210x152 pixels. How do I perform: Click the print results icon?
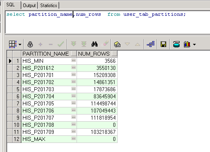(176, 44)
